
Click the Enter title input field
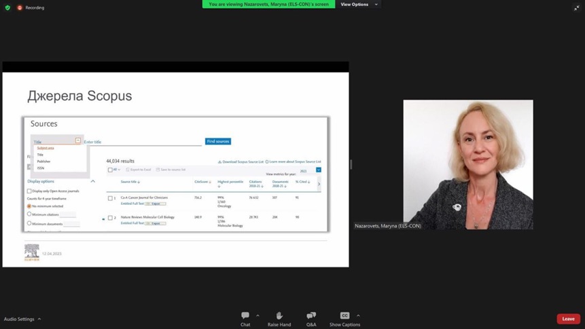143,142
